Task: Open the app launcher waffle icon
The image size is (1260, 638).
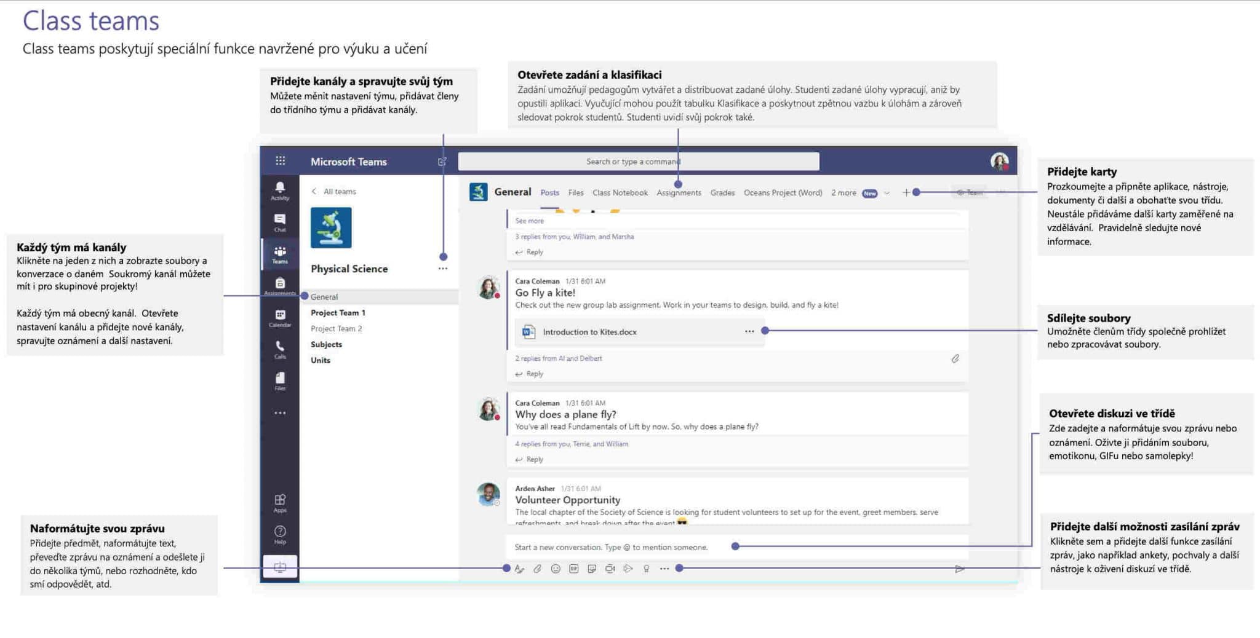Action: tap(280, 161)
